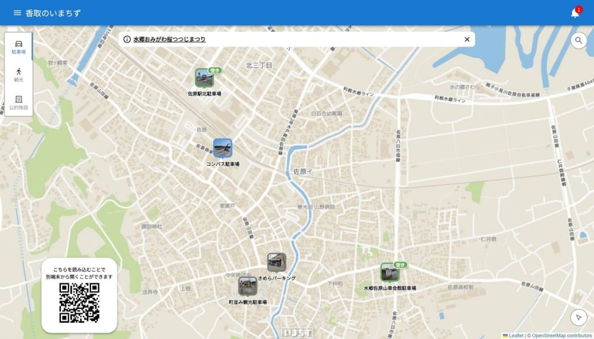Click the QR code image
The image size is (594, 339).
pyautogui.click(x=79, y=302)
